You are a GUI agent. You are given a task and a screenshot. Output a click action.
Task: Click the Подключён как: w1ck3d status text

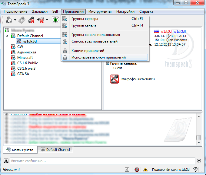point(171,170)
